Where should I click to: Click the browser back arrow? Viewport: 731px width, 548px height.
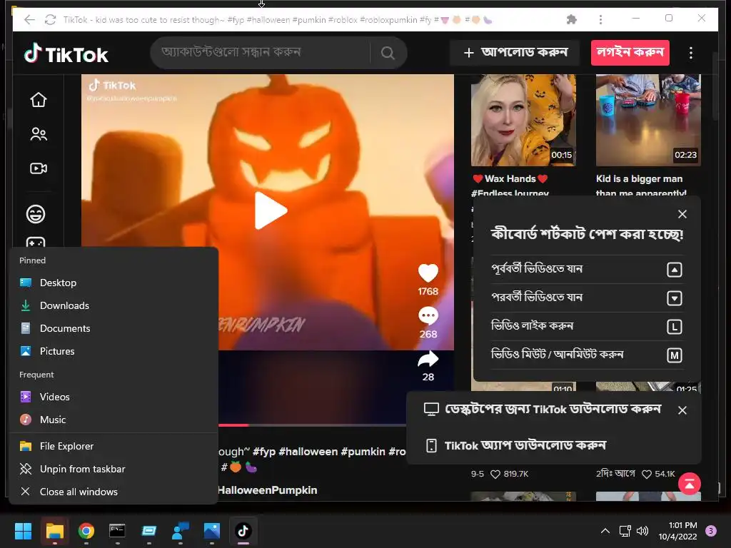coord(29,19)
